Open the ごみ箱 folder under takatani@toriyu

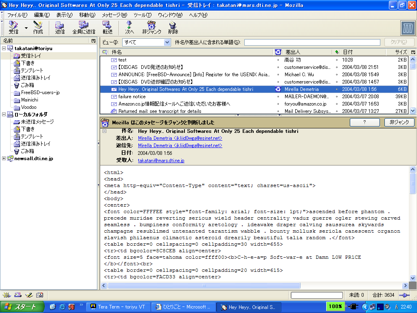27,85
